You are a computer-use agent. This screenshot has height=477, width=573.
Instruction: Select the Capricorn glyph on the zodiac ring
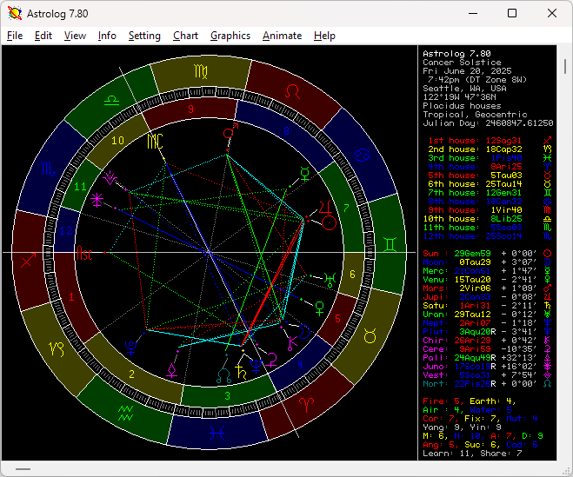tap(55, 348)
